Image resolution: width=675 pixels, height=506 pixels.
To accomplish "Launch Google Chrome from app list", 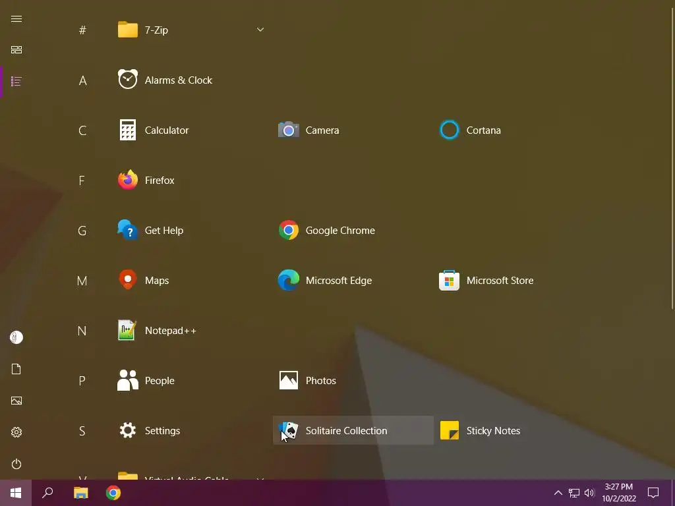I will pyautogui.click(x=289, y=230).
